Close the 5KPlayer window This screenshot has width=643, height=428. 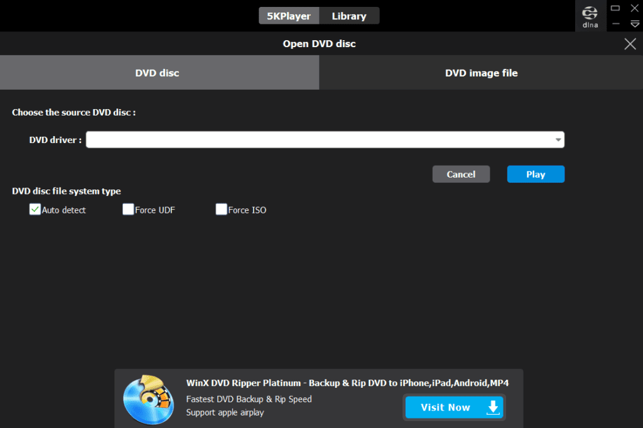634,8
